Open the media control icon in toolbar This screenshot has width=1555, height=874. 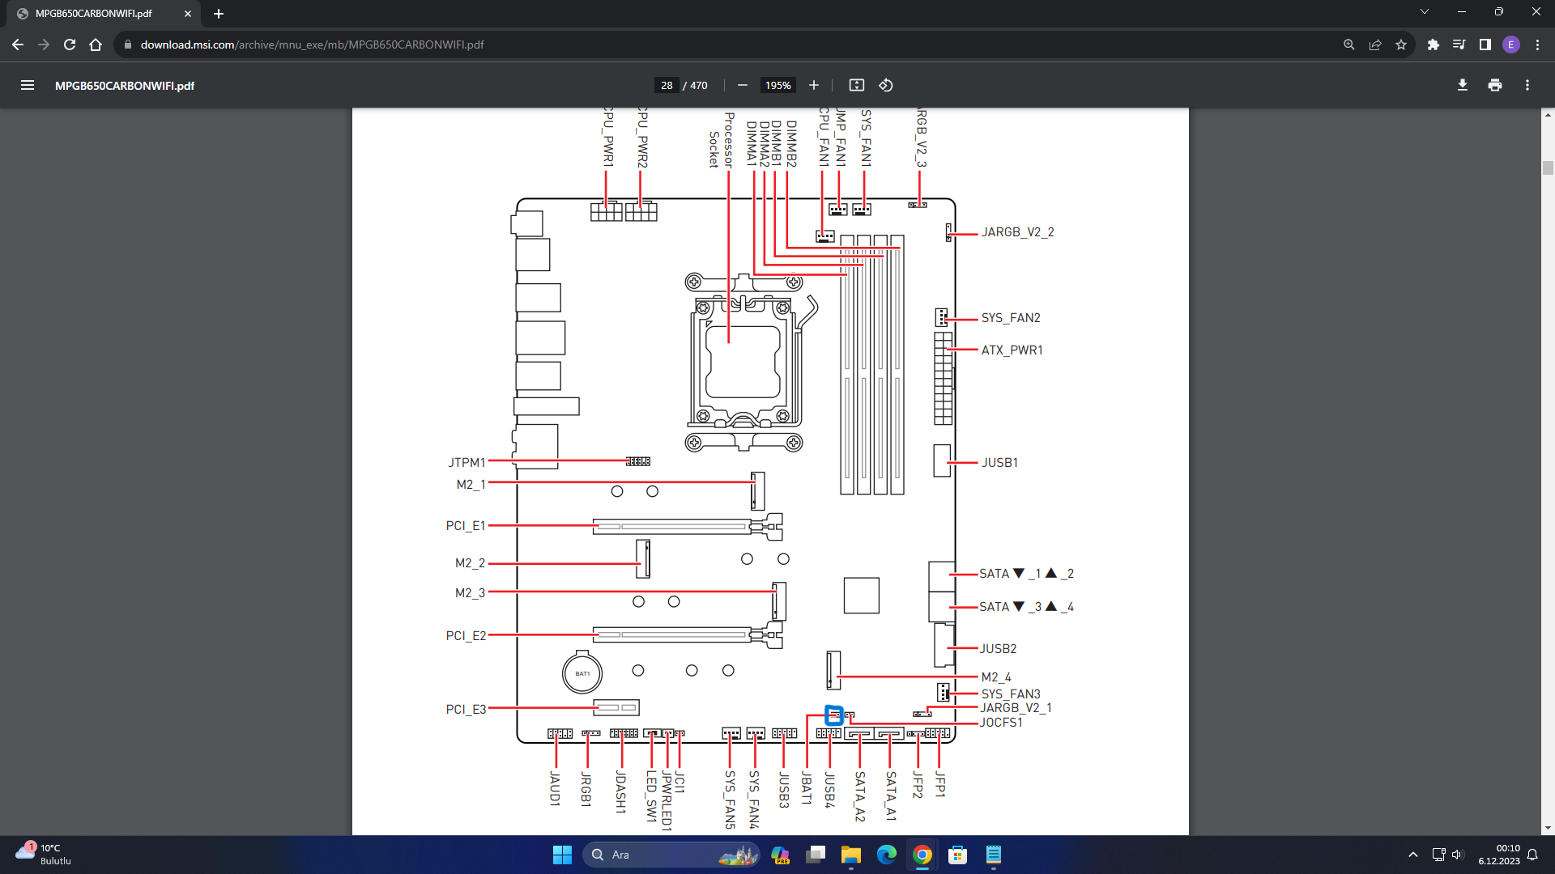[1459, 45]
